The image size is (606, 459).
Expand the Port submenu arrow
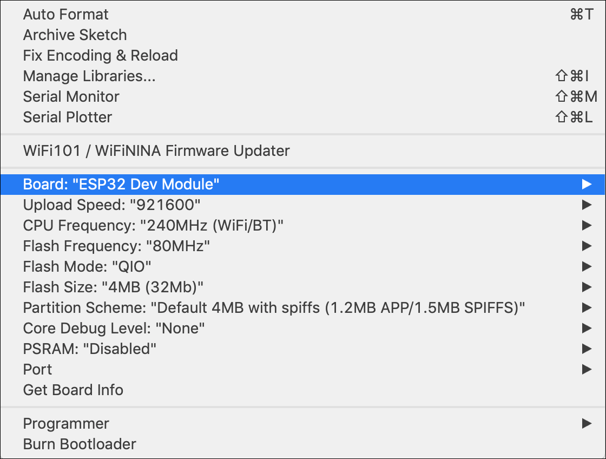point(587,369)
